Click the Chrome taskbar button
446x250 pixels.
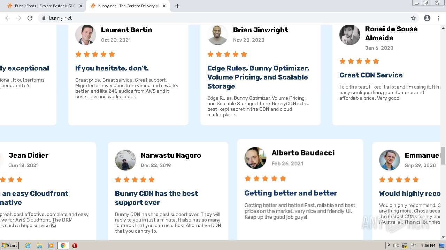(63, 245)
